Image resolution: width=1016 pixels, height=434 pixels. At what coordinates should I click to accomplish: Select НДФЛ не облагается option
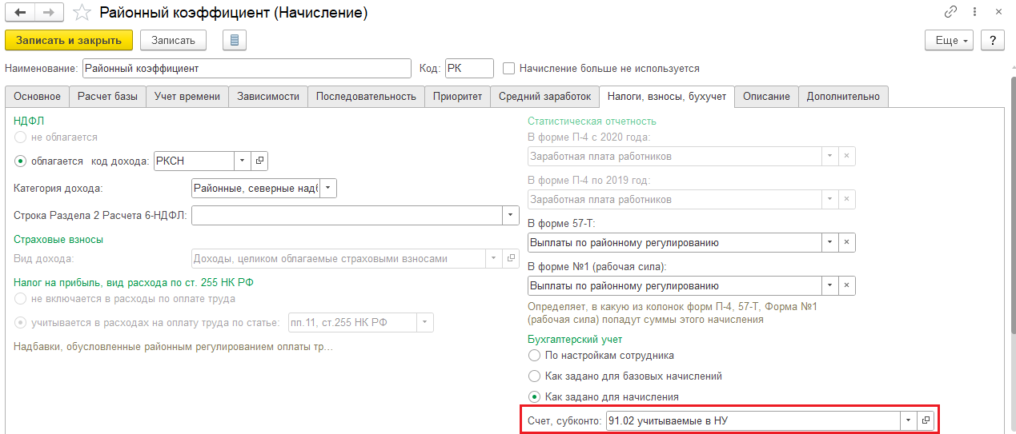[x=21, y=137]
